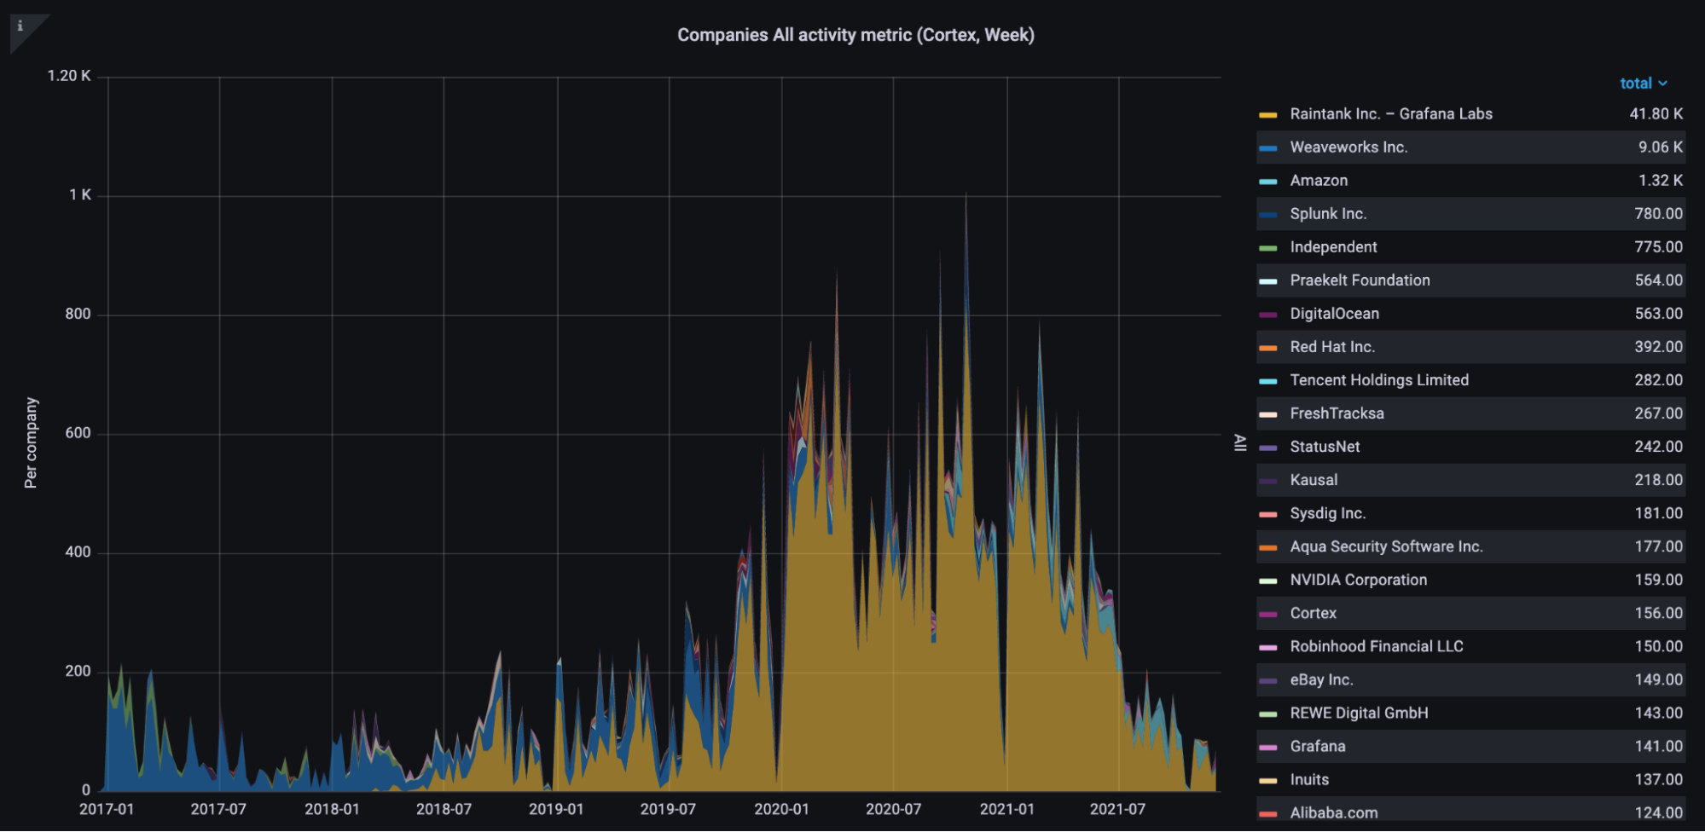The height and width of the screenshot is (832, 1705).
Task: Open the panel menu from title Companies All activity metric
Action: [854, 36]
